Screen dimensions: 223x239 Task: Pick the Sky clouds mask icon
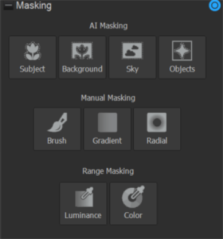132,51
